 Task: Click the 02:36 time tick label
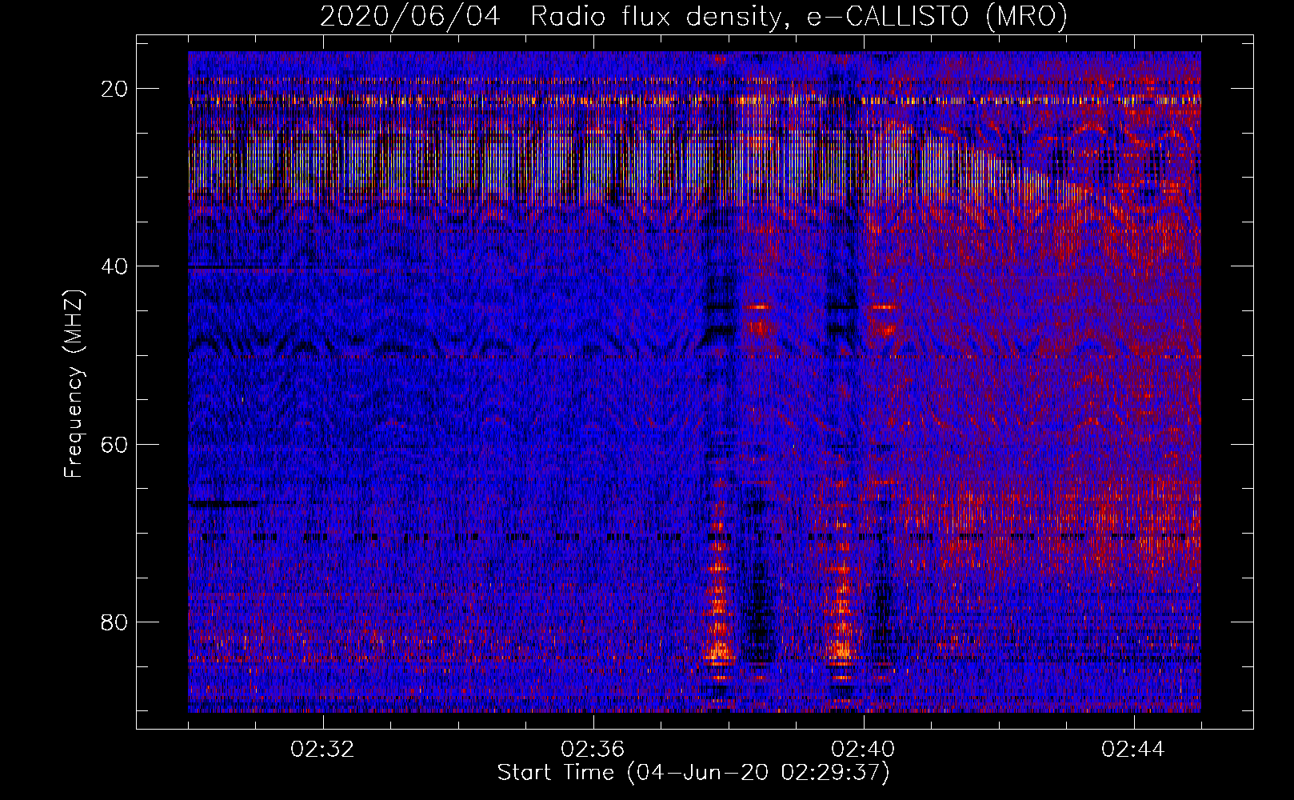point(593,750)
